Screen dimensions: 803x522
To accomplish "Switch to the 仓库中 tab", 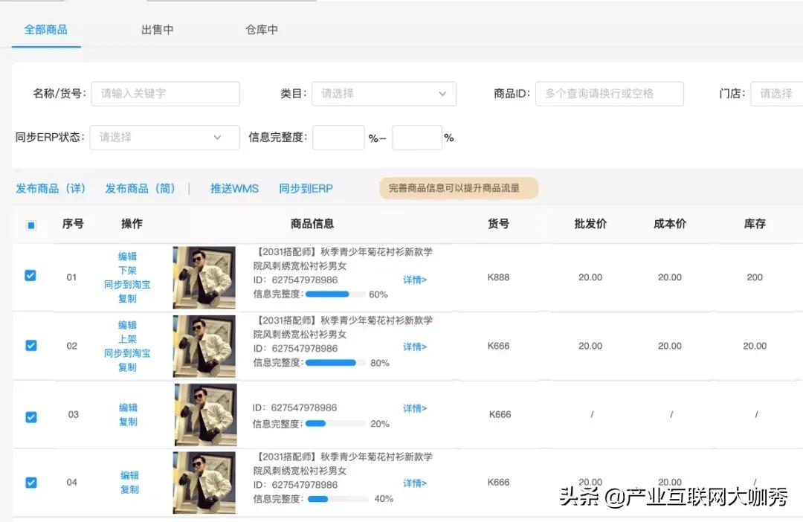I will point(261,30).
